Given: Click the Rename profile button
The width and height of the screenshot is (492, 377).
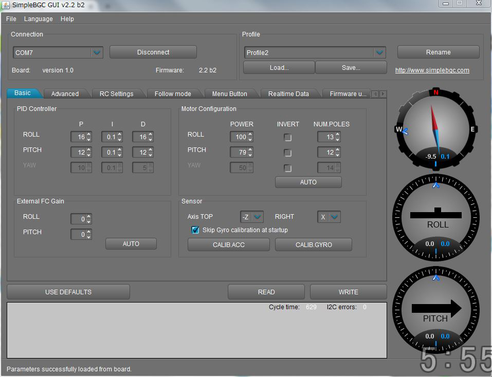Looking at the screenshot, I should 438,52.
